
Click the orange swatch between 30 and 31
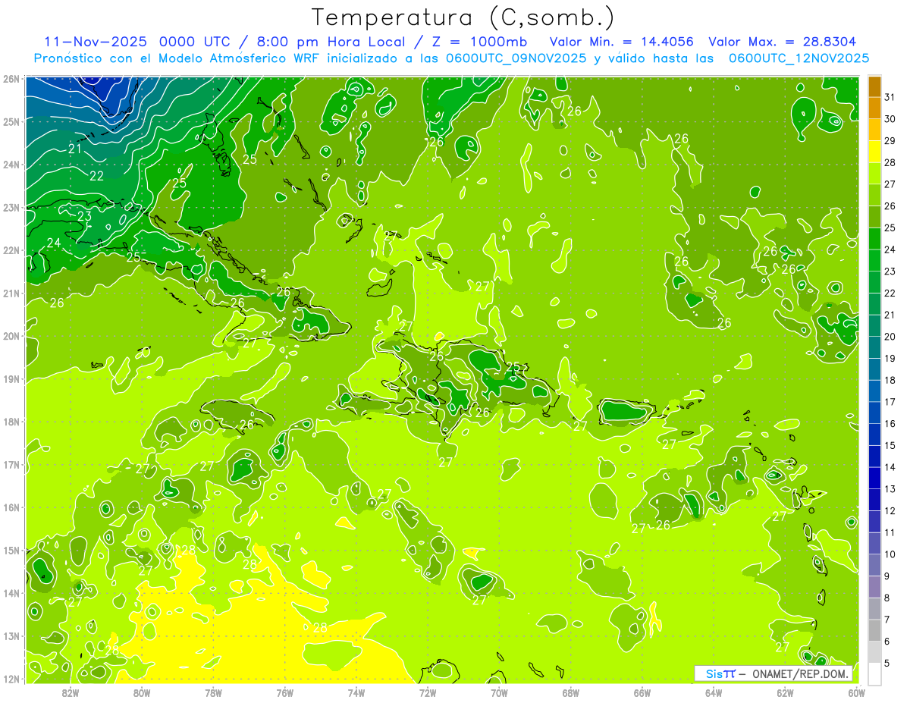(874, 108)
